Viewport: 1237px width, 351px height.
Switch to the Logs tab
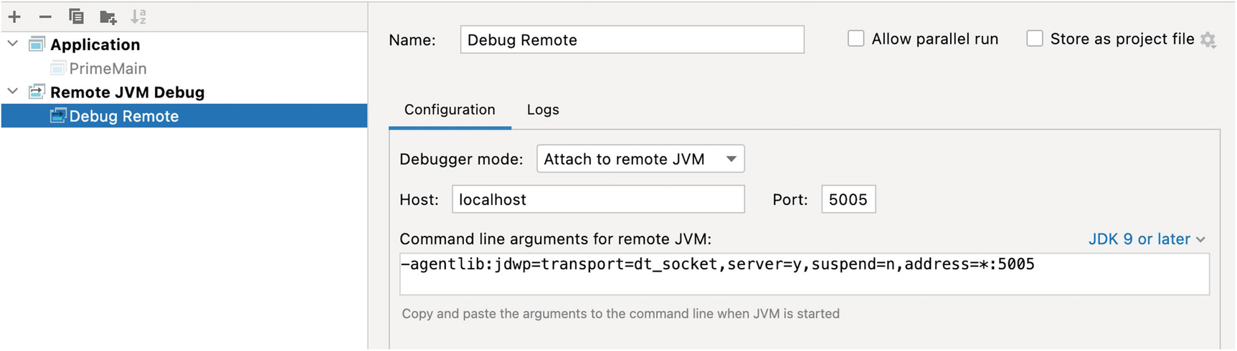click(543, 110)
